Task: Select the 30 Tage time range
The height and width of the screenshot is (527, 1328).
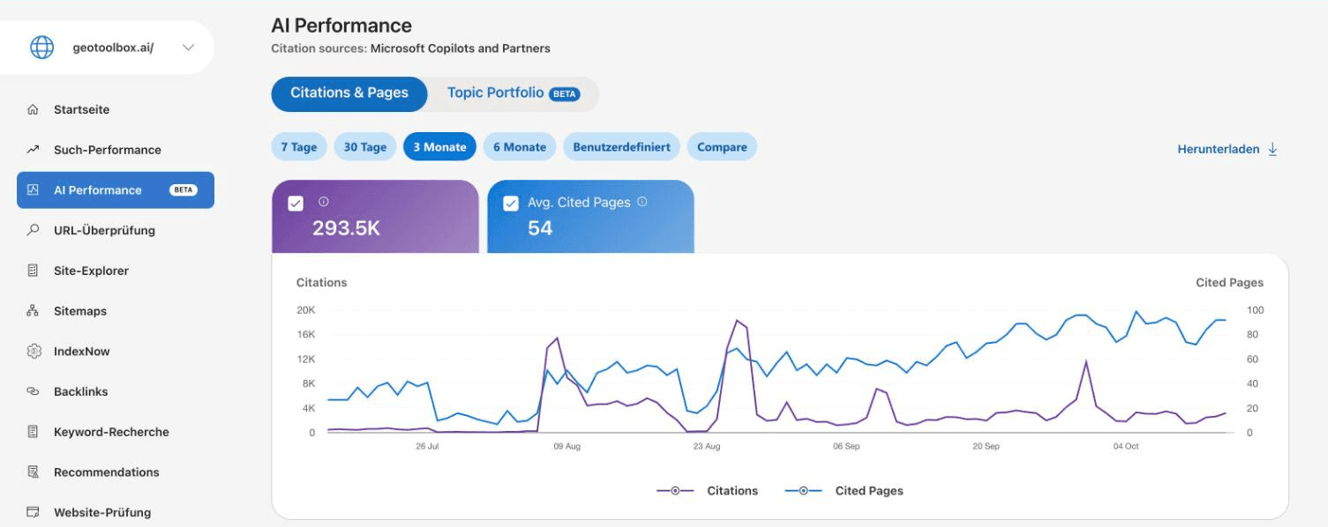Action: 365,147
